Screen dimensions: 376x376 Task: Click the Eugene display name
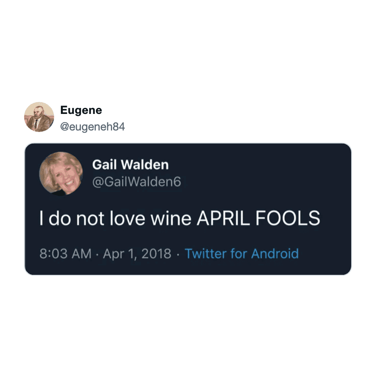pos(81,110)
